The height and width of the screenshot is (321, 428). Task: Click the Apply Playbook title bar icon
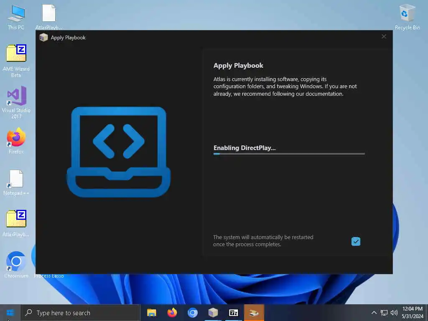click(x=43, y=37)
